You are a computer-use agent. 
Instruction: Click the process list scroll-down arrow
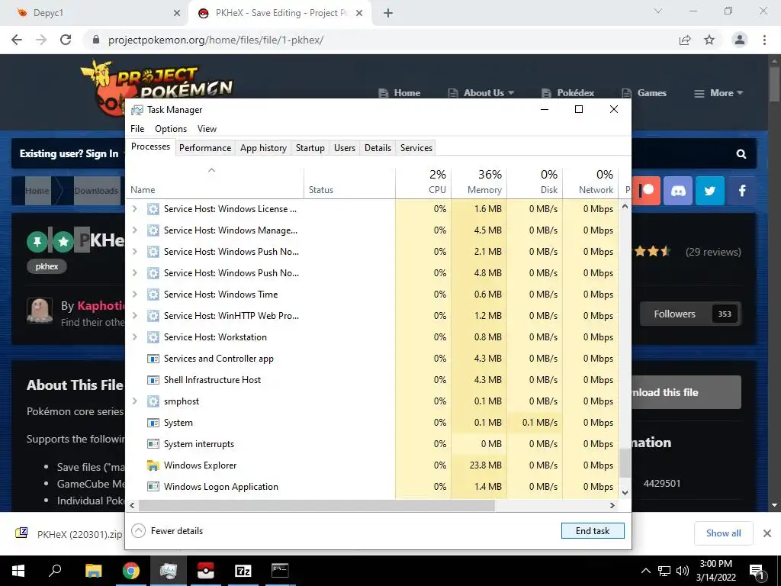[x=625, y=492]
